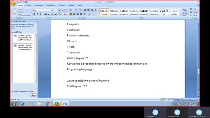Toggle subscript formatting
Screen dimensions: 210x118
click(x=49, y=14)
